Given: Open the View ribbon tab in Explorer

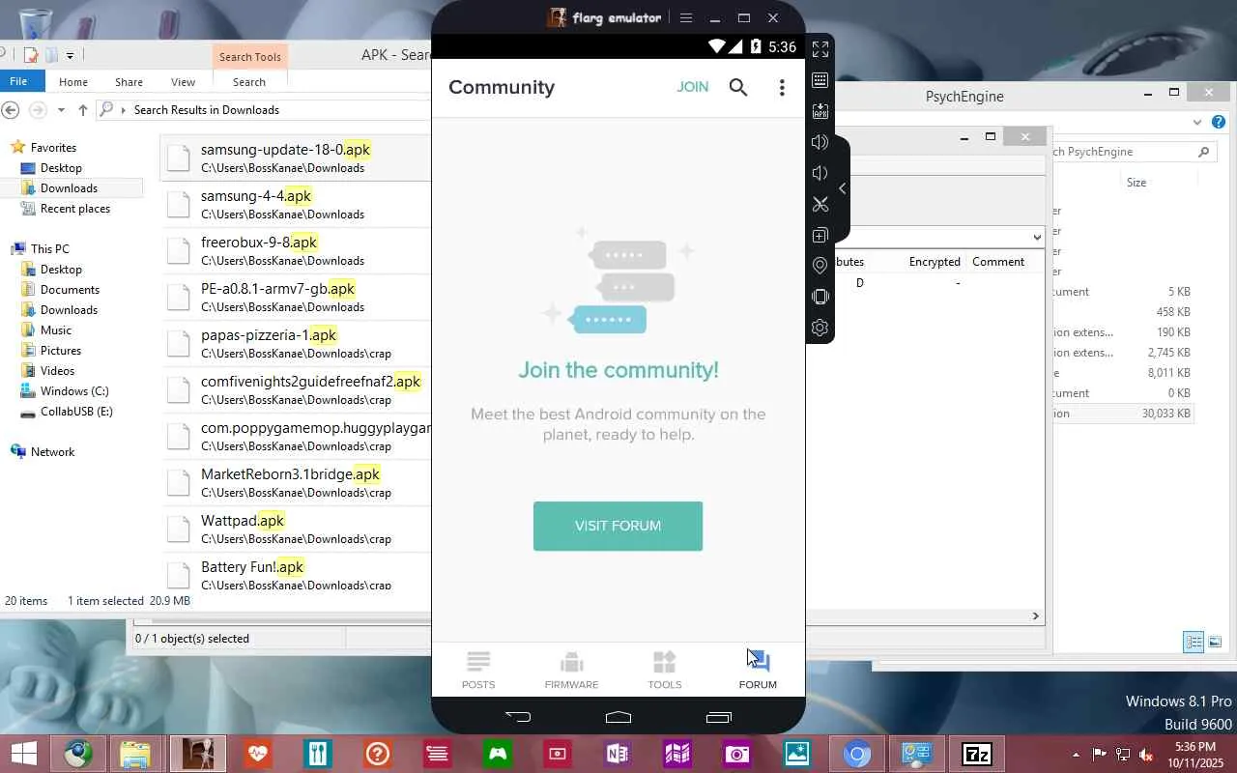Looking at the screenshot, I should point(183,82).
